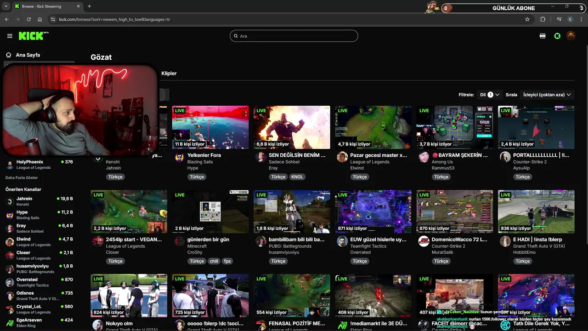Open the EUW güzel hislerle stream title
588x331 pixels.
point(378,240)
